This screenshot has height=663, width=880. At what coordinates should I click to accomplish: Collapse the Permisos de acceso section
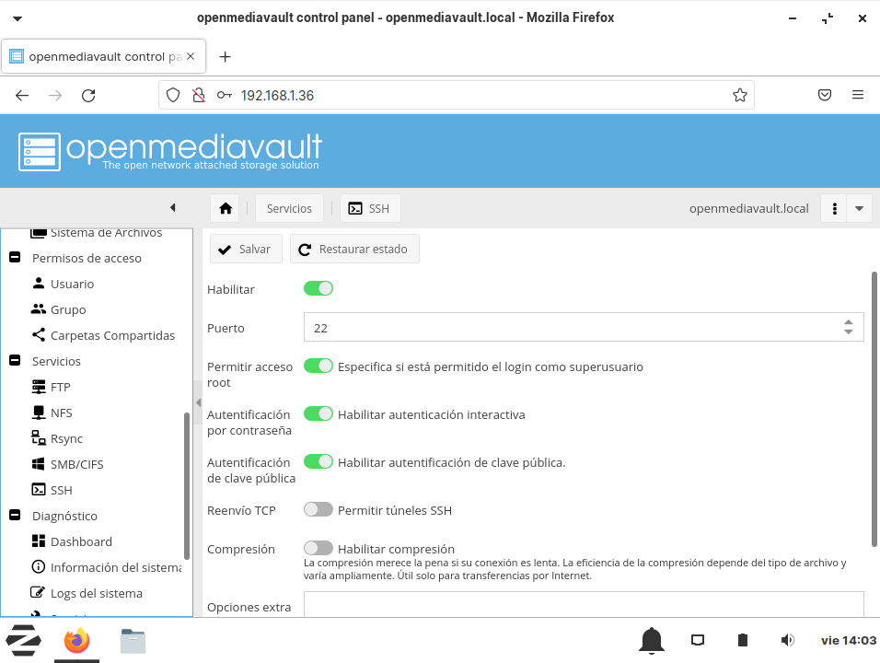click(15, 258)
